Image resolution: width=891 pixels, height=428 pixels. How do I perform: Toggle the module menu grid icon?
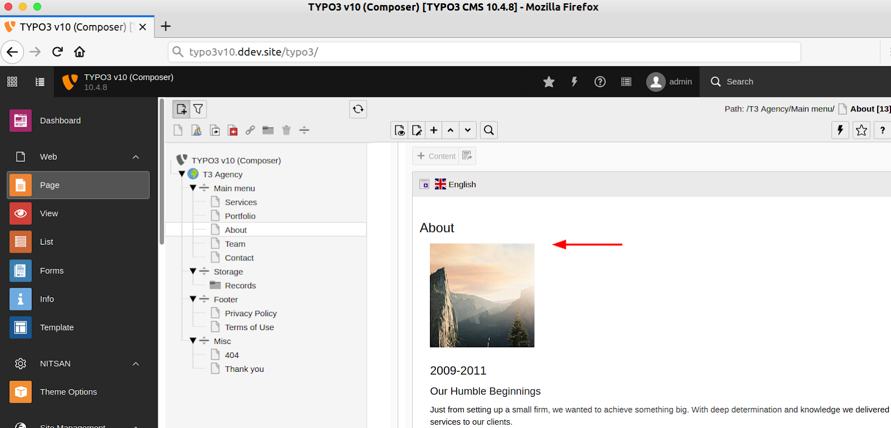point(12,82)
